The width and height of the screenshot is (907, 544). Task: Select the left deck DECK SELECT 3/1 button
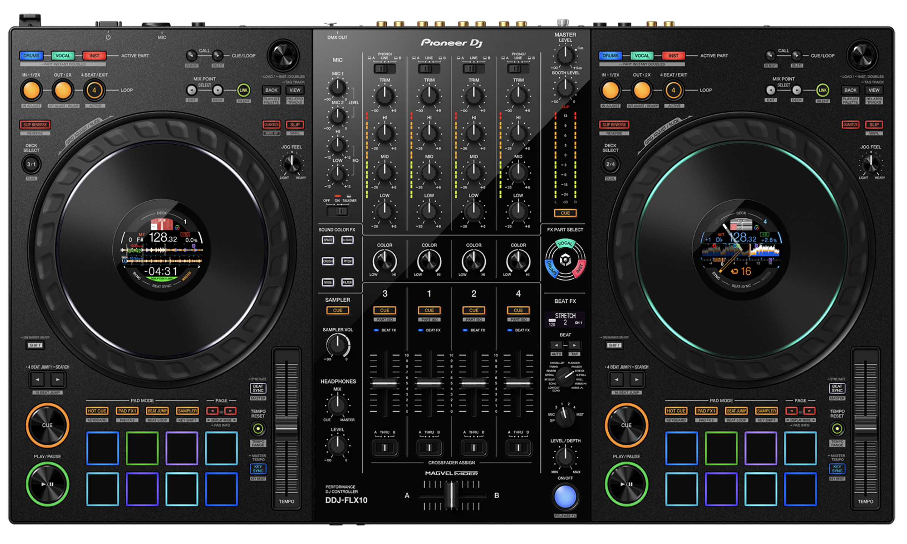click(31, 164)
